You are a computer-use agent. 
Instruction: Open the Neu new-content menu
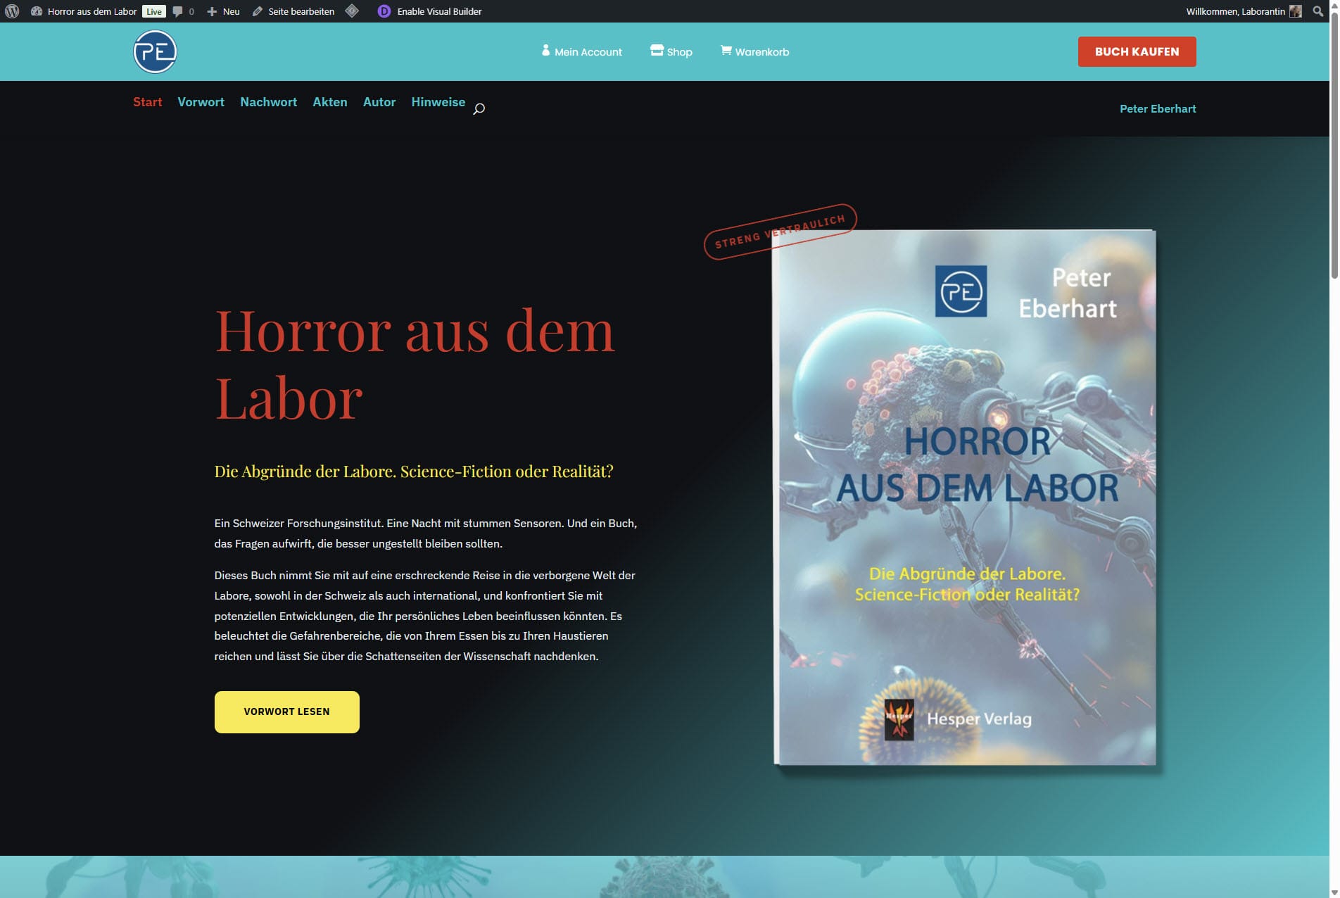coord(224,11)
